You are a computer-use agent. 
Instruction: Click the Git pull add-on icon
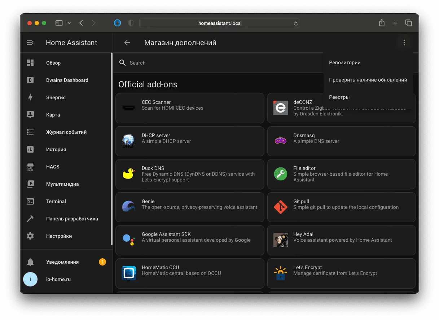point(281,207)
